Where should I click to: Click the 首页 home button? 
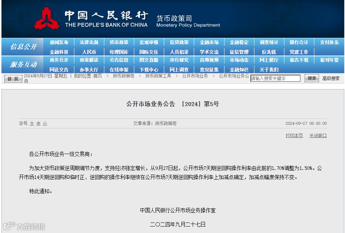[x=13, y=79]
